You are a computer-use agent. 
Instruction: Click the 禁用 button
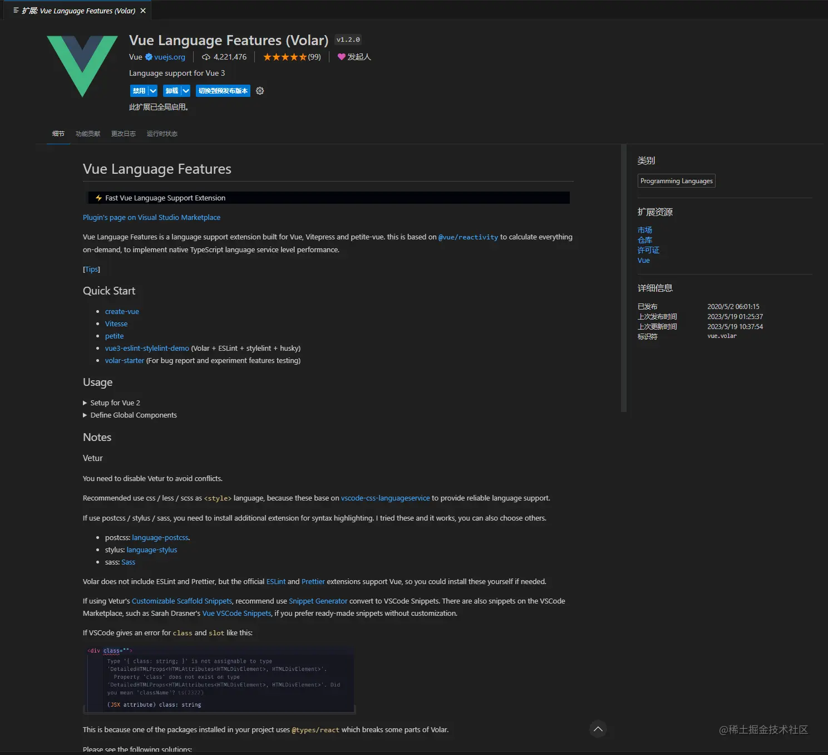point(139,91)
